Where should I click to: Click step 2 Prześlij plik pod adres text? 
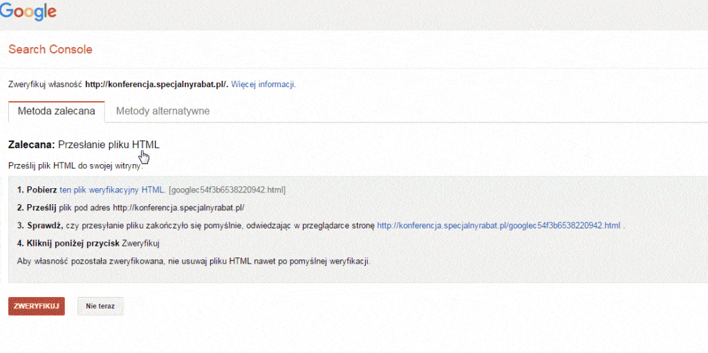131,208
